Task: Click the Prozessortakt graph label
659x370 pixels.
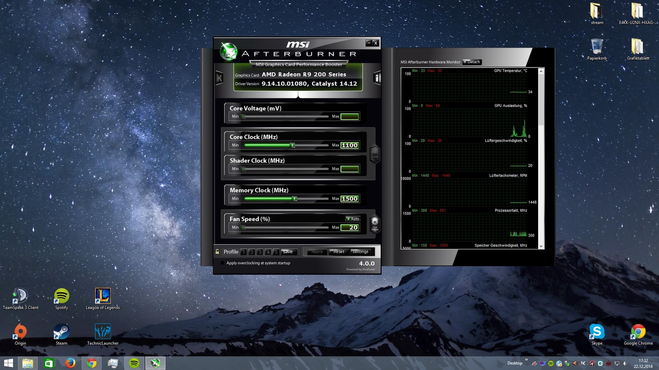Action: (511, 211)
